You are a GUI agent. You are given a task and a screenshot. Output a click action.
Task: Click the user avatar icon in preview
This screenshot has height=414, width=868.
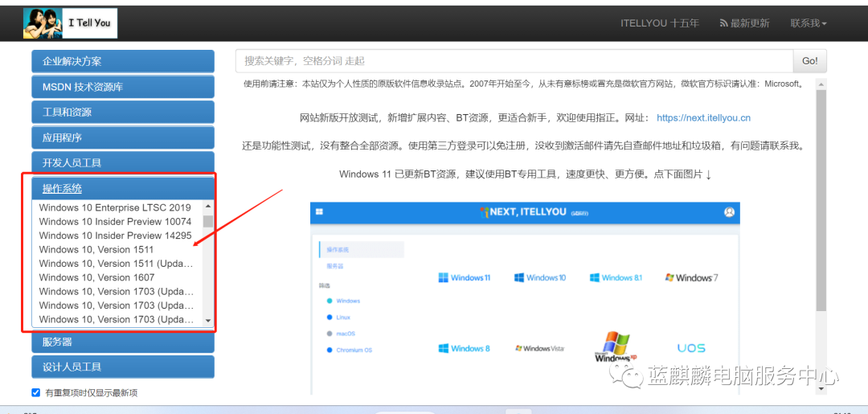(x=730, y=212)
